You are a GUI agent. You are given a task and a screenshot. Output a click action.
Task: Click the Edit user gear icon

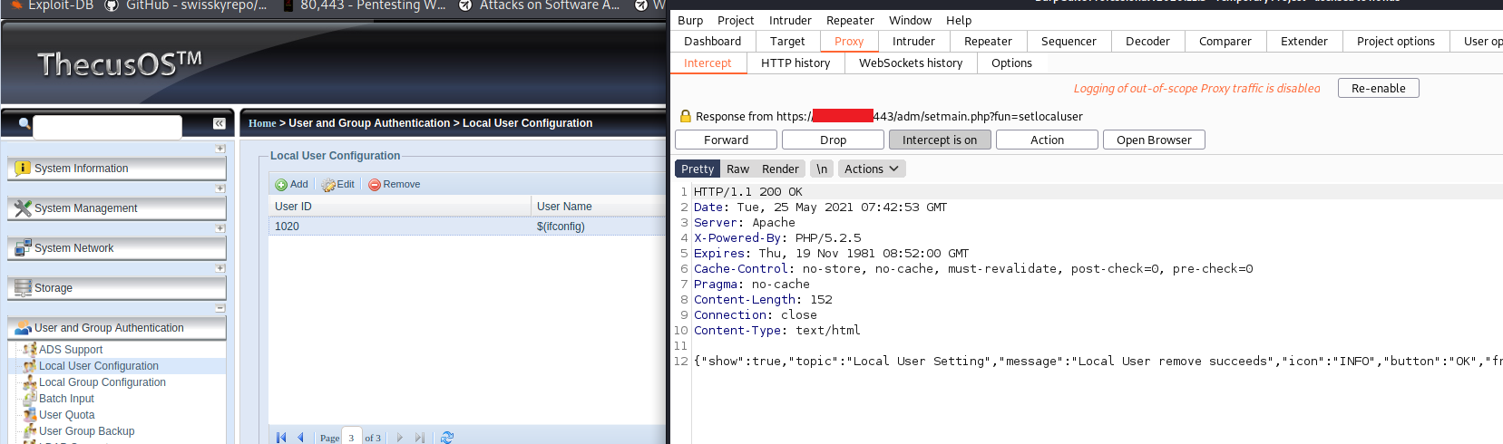pos(328,185)
